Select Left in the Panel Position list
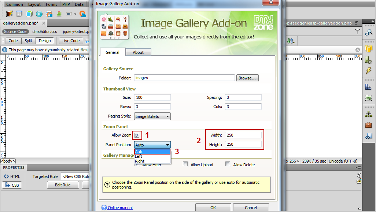Screen dimensions: 376x212 [x=152, y=156]
